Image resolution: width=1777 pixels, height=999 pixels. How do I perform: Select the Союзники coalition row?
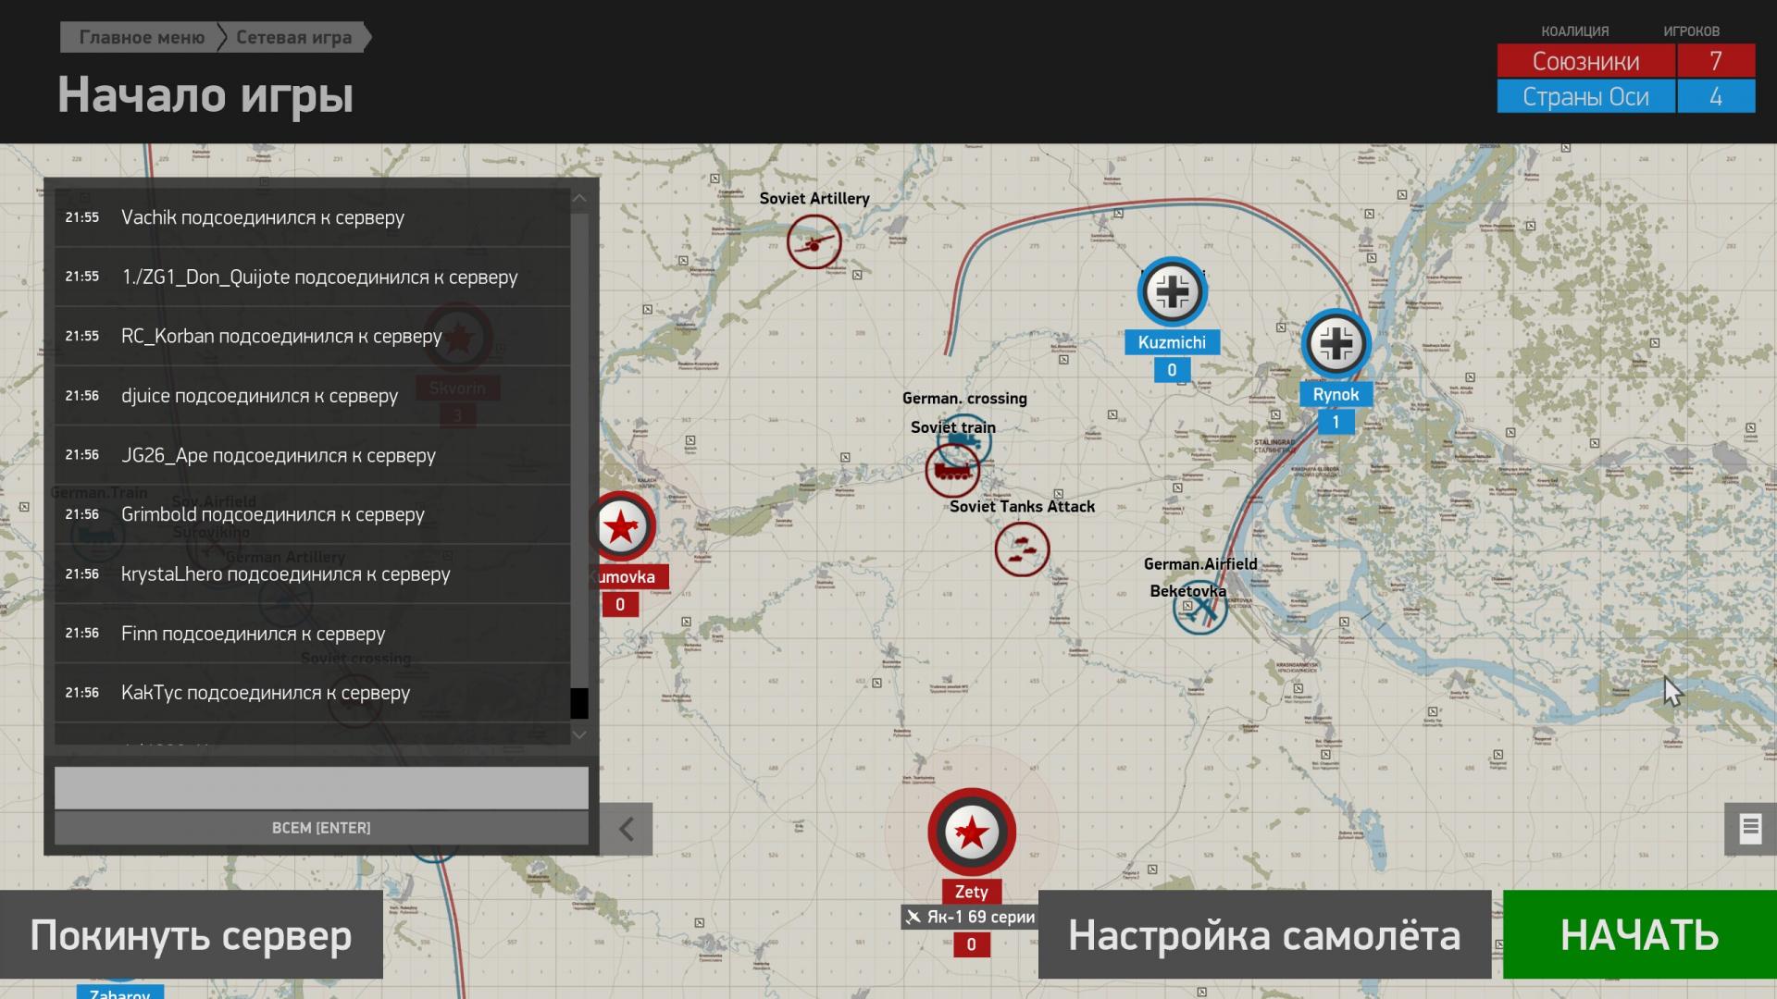(x=1626, y=61)
